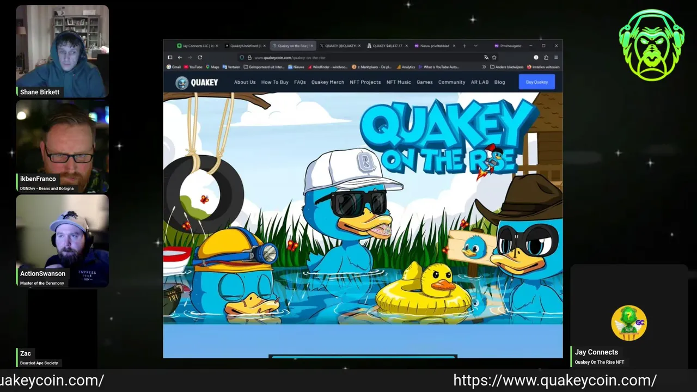Click the shield tracking protection icon
Image resolution: width=697 pixels, height=392 pixels.
pyautogui.click(x=242, y=57)
